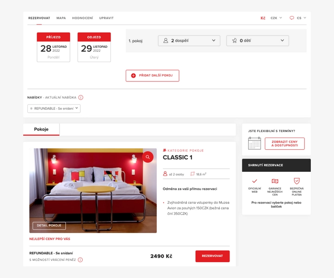Open the Hodnocení tab

coord(82,18)
